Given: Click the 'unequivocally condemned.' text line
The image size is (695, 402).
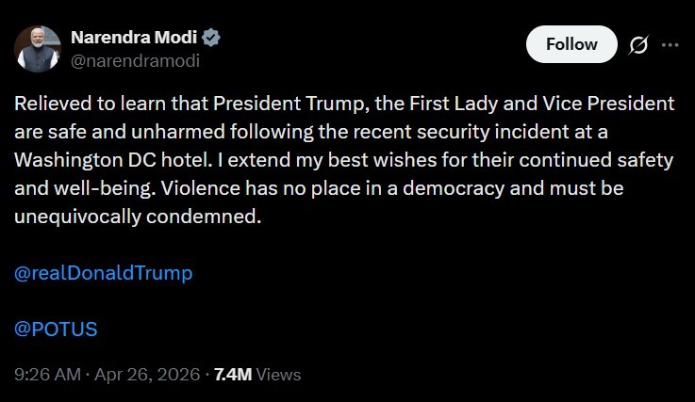Looking at the screenshot, I should click(137, 216).
